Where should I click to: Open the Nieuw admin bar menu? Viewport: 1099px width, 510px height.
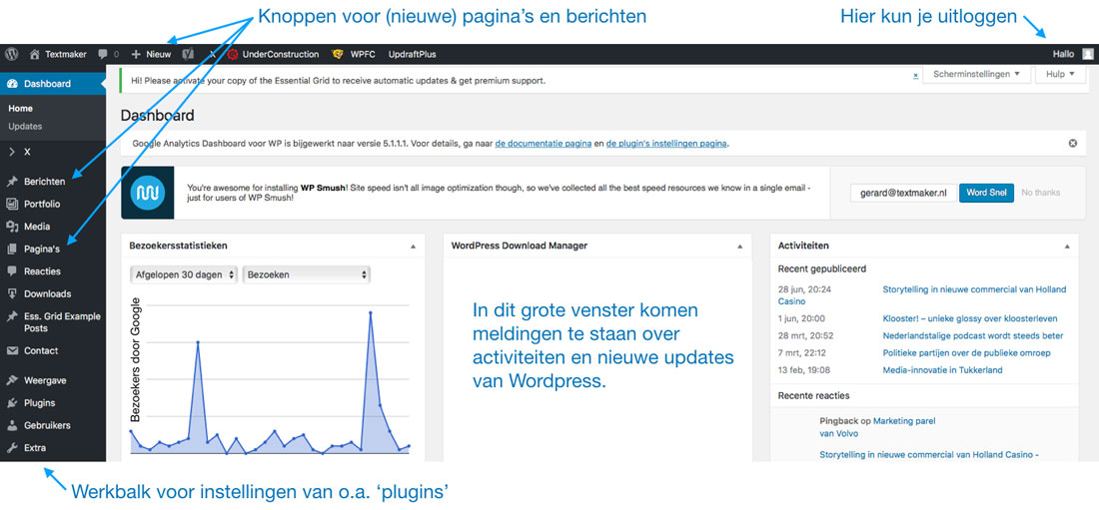(x=152, y=54)
